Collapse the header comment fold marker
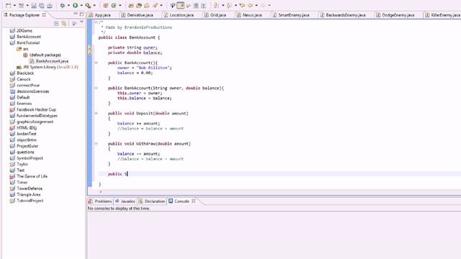 click(x=96, y=22)
